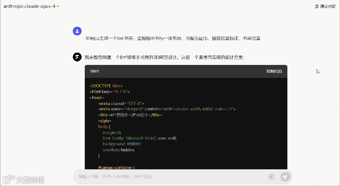Image resolution: width=340 pixels, height=186 pixels.
Task: Click the 'margin: 0;' line
Action: (112, 132)
